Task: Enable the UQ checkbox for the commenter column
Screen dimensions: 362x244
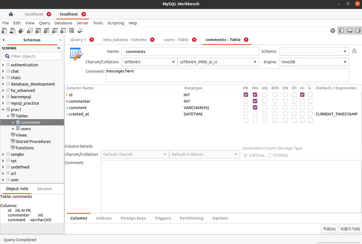Action: tap(265, 101)
